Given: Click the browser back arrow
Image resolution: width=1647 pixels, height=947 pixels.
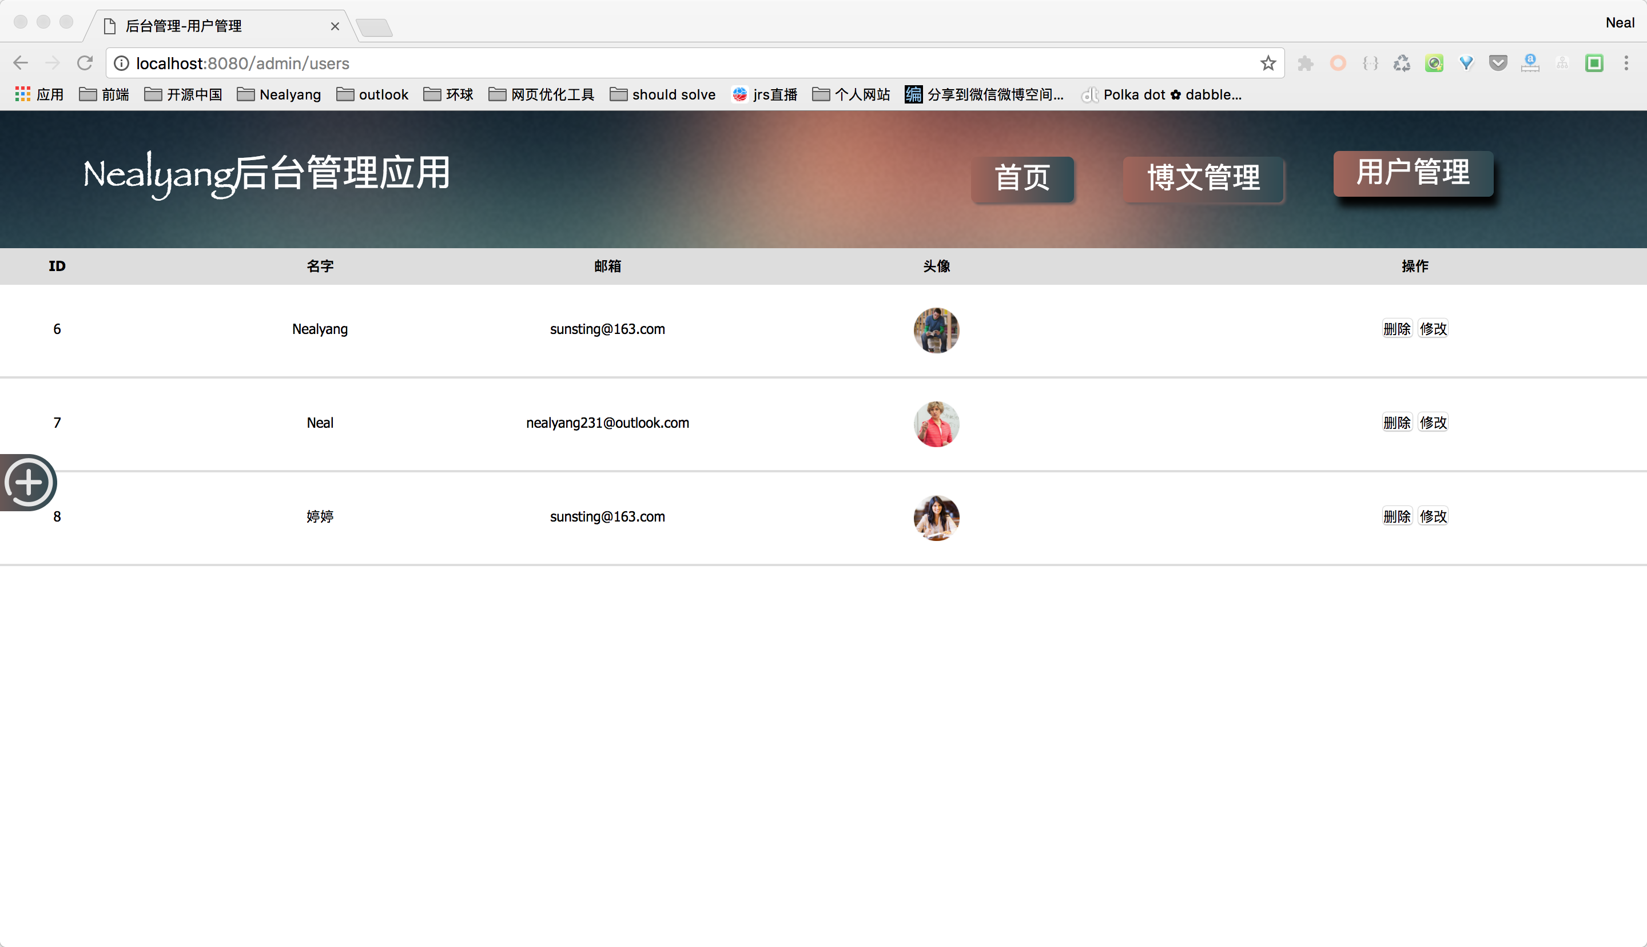Looking at the screenshot, I should (21, 63).
